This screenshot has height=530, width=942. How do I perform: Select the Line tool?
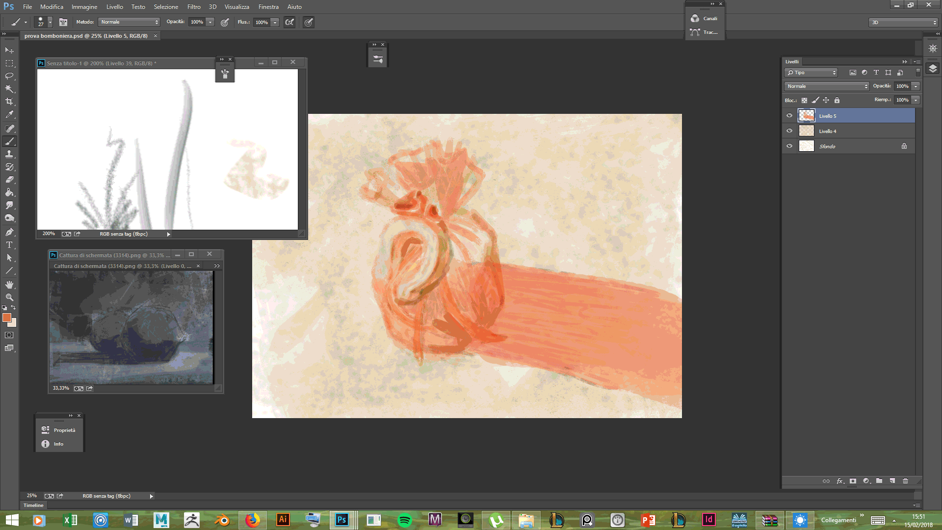coord(9,270)
